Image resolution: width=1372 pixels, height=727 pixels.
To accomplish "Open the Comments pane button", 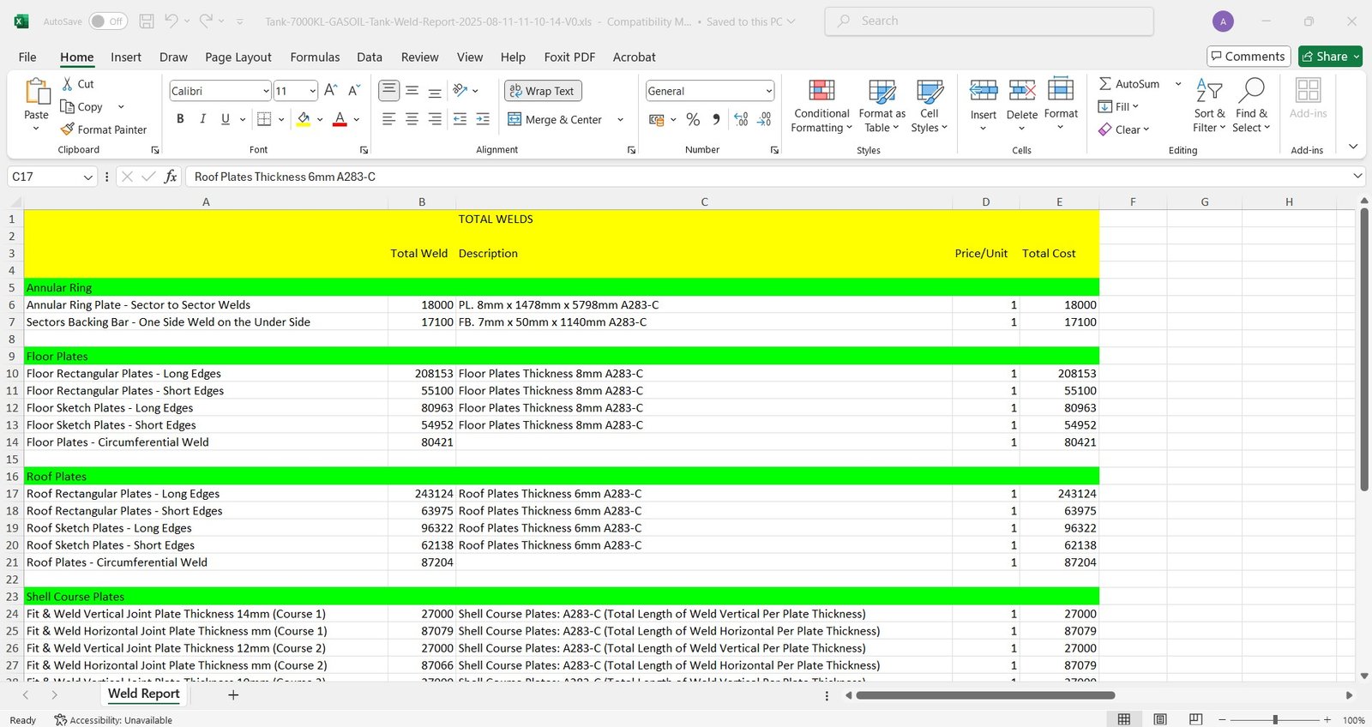I will (1248, 57).
